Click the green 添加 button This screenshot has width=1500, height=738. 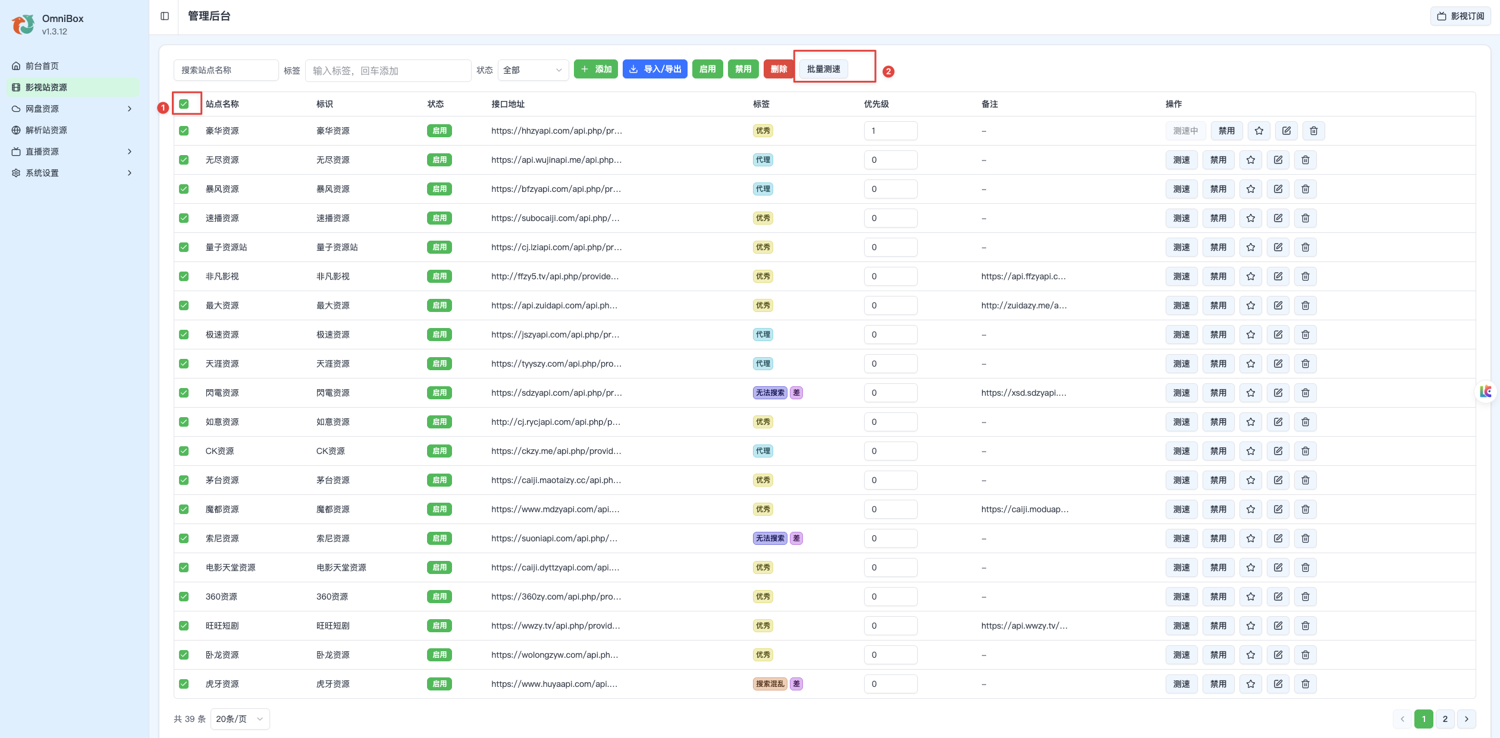tap(596, 69)
